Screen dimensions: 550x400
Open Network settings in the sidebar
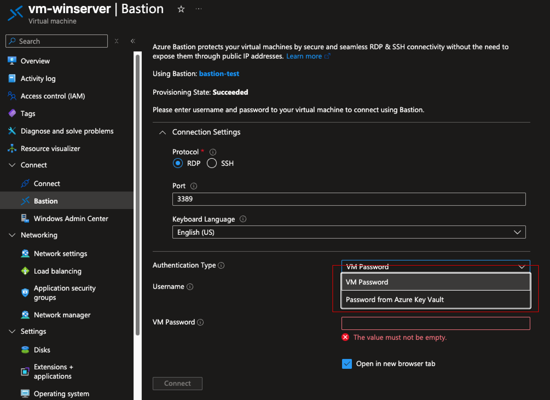click(60, 254)
